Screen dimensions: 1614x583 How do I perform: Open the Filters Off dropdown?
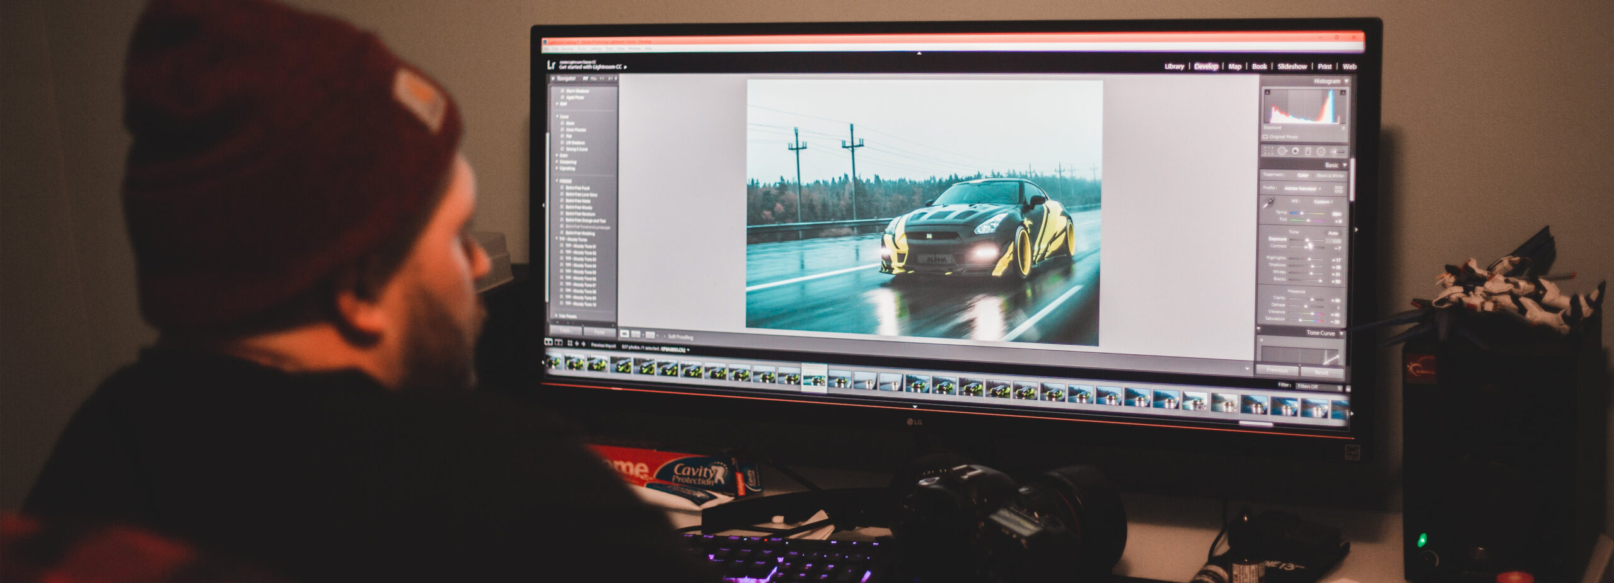tap(1319, 386)
